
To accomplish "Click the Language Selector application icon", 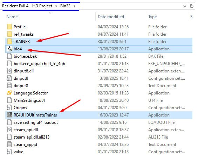I will click(9, 93).
